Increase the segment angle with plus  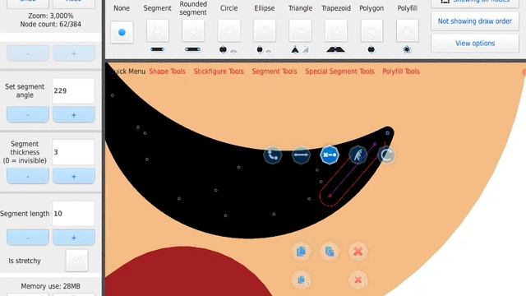74,115
